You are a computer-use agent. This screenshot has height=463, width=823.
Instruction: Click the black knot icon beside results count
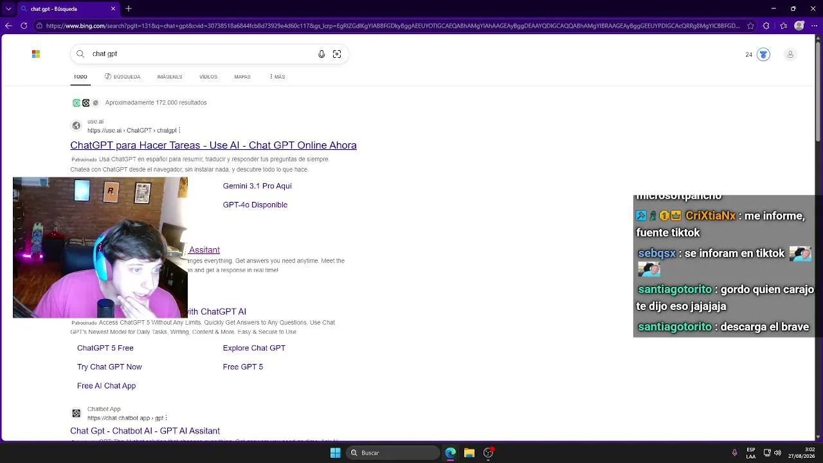pyautogui.click(x=86, y=103)
